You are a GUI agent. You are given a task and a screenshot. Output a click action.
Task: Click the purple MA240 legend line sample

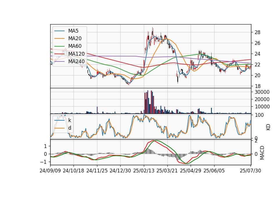click(x=59, y=62)
